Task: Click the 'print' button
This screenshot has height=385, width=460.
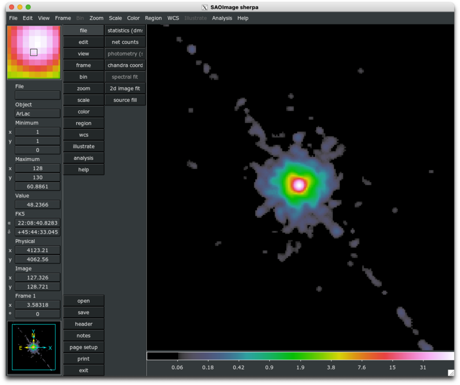Action: pos(83,359)
